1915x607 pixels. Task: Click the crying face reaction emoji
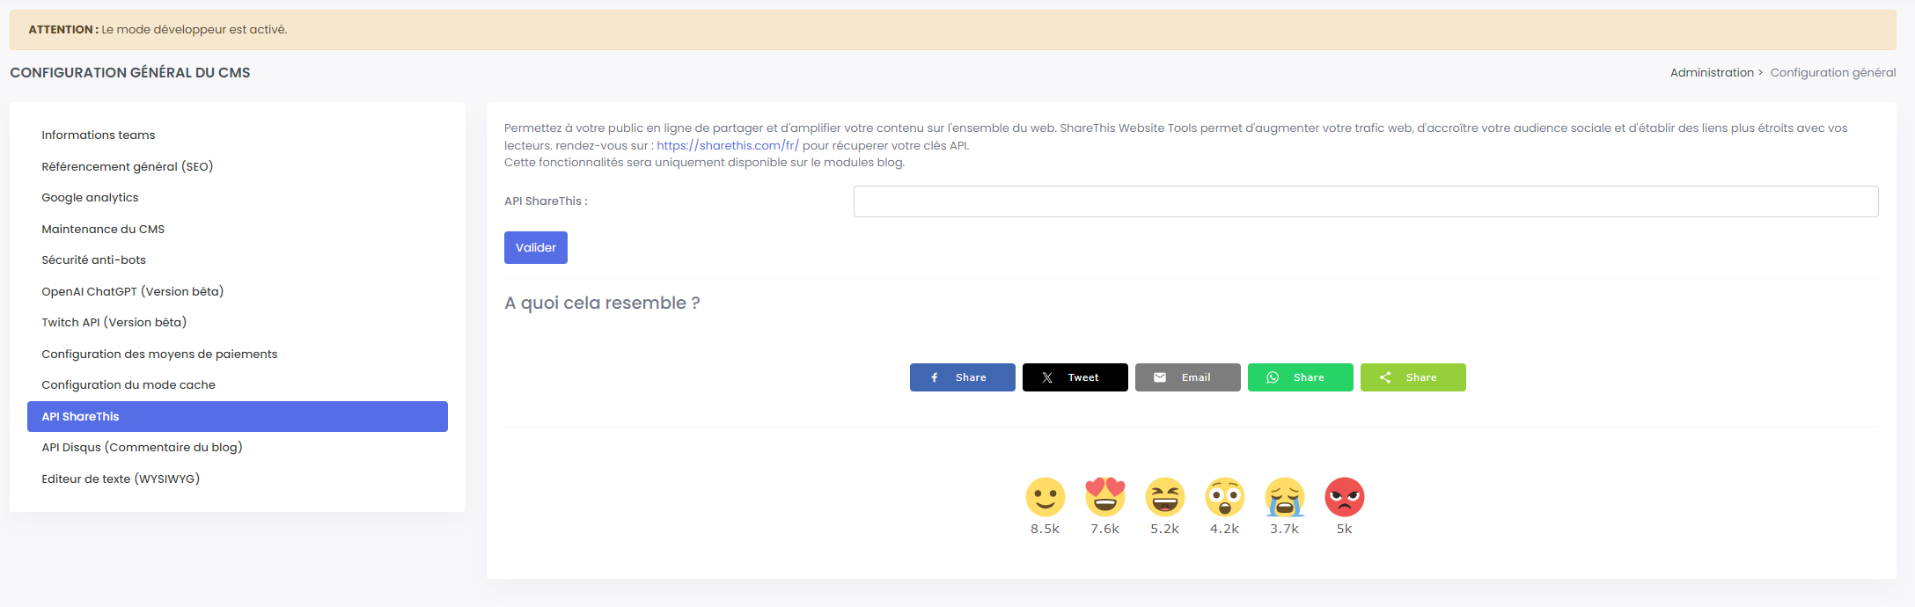(x=1284, y=497)
